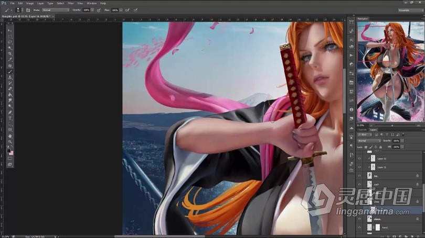Select the Move tool
Image resolution: width=425 pixels, height=238 pixels.
[10, 31]
